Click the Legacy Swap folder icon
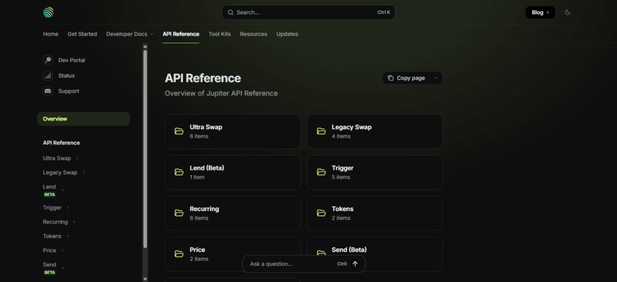Viewport: 617px width, 282px height. [x=321, y=131]
